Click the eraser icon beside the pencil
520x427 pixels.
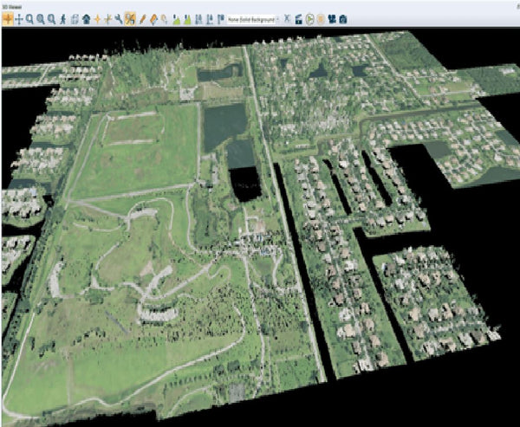pyautogui.click(x=153, y=17)
